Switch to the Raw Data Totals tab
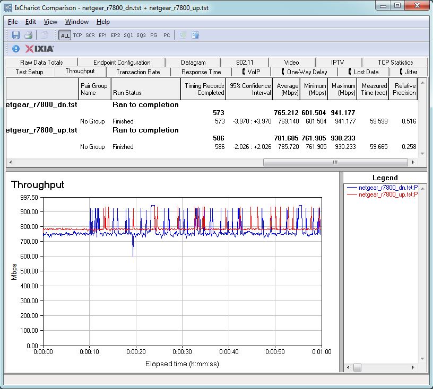This screenshot has height=389, width=433. [41, 63]
